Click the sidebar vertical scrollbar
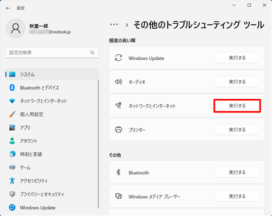The width and height of the screenshot is (272, 216). (98, 144)
